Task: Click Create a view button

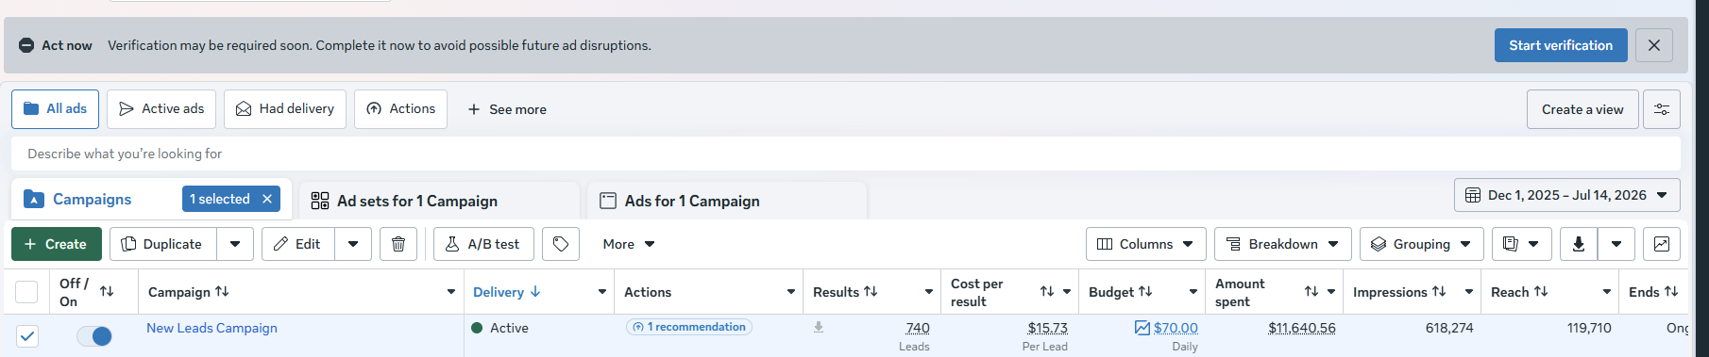Action: (x=1582, y=109)
